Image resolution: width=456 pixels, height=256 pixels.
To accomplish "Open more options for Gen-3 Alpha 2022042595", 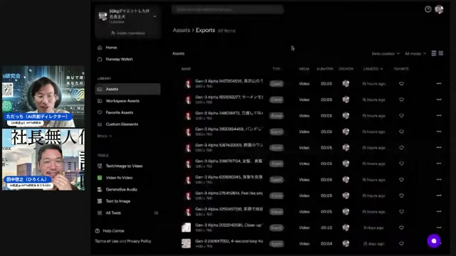I will coord(439,228).
